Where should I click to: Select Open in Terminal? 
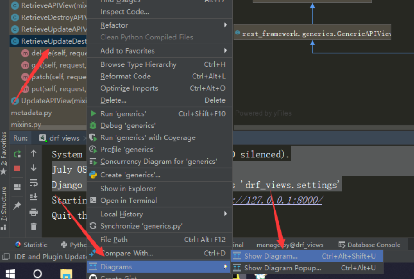pos(159,201)
